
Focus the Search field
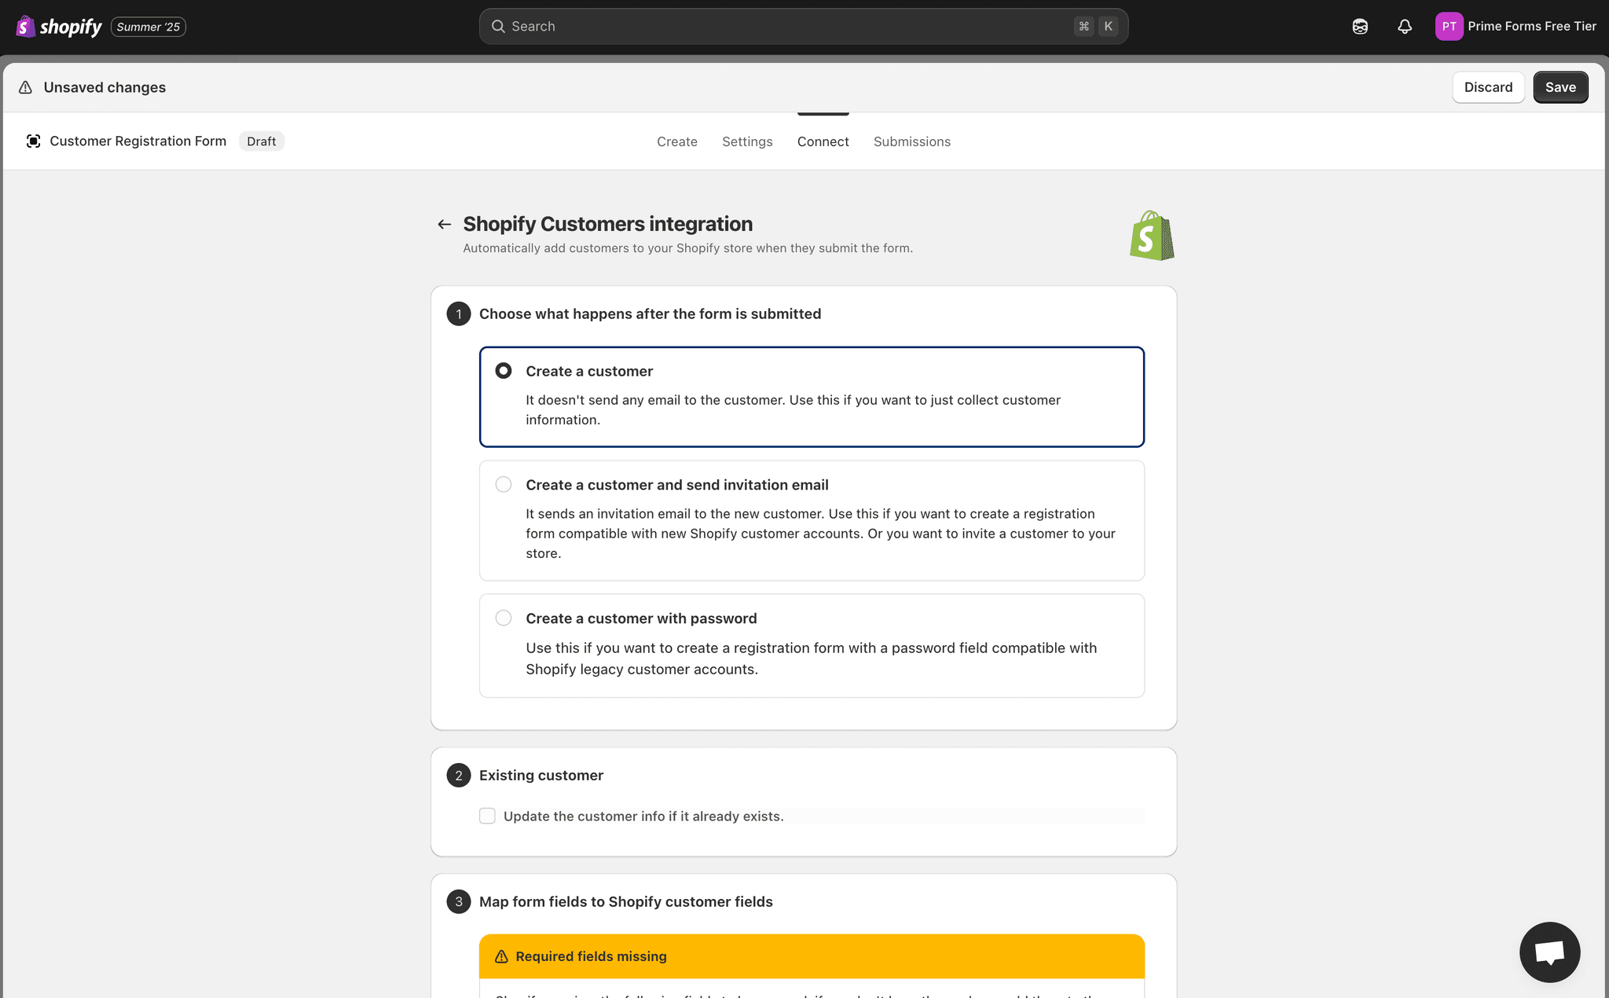[x=804, y=27]
